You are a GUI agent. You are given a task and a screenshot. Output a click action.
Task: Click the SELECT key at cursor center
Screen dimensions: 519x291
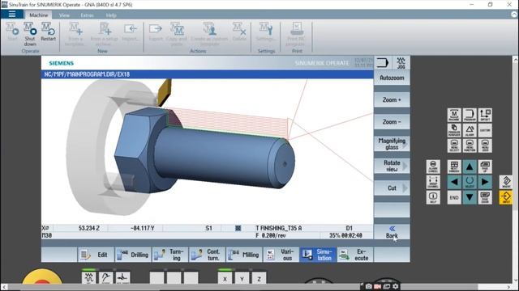pos(470,182)
